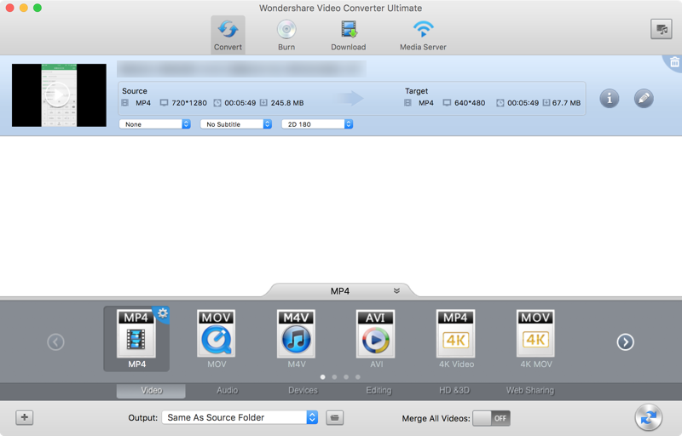Viewport: 682px width, 436px height.
Task: Jump to the first format page dot
Action: pyautogui.click(x=323, y=377)
